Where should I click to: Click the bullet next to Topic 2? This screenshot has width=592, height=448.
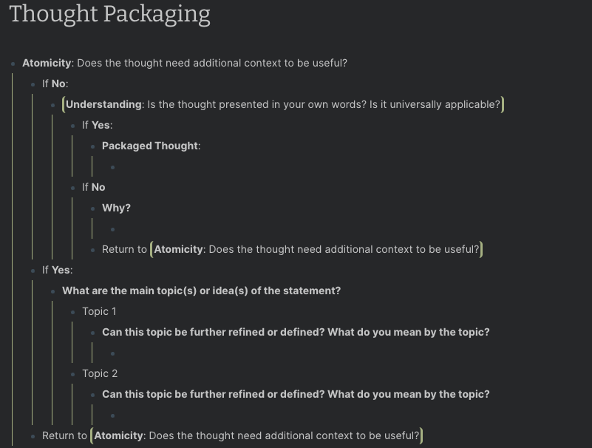[x=73, y=374]
